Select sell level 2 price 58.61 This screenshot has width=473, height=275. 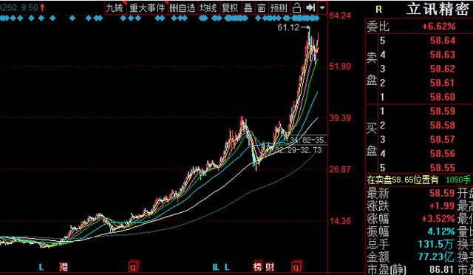tap(443, 83)
